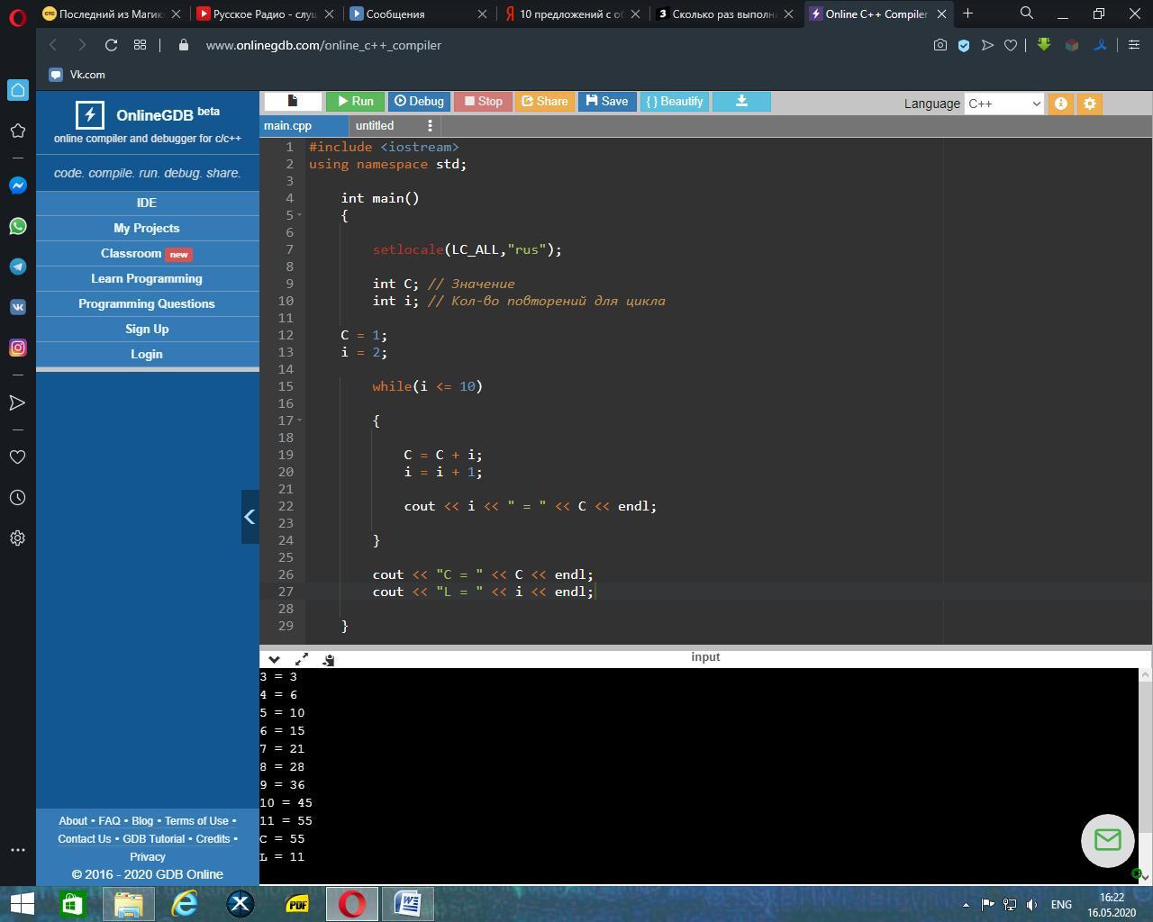Image resolution: width=1153 pixels, height=922 pixels.
Task: Launch Microsoft Word from the taskbar
Action: coord(407,903)
